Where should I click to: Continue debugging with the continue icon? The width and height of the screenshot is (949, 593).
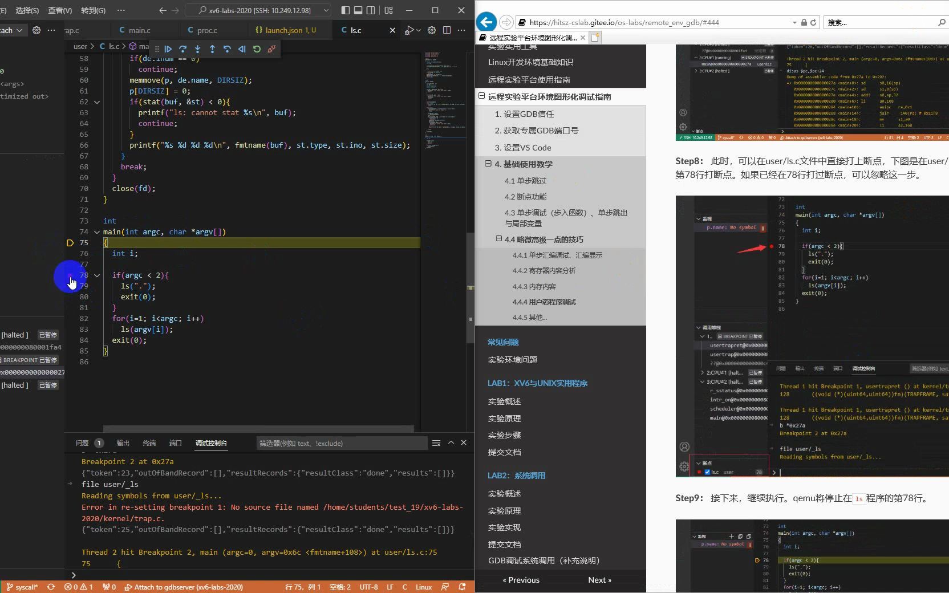[168, 49]
